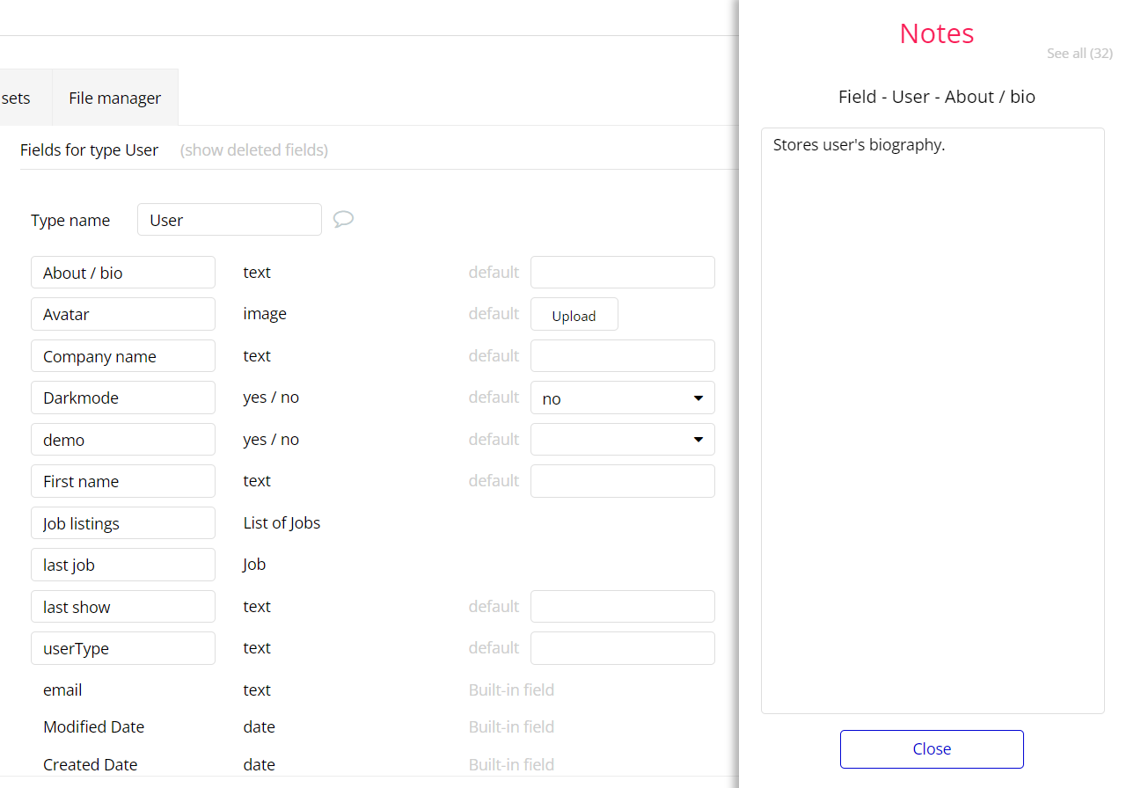Screen dimensions: 1134x788
Task: Open the See all (32) notes link
Action: [x=1079, y=54]
